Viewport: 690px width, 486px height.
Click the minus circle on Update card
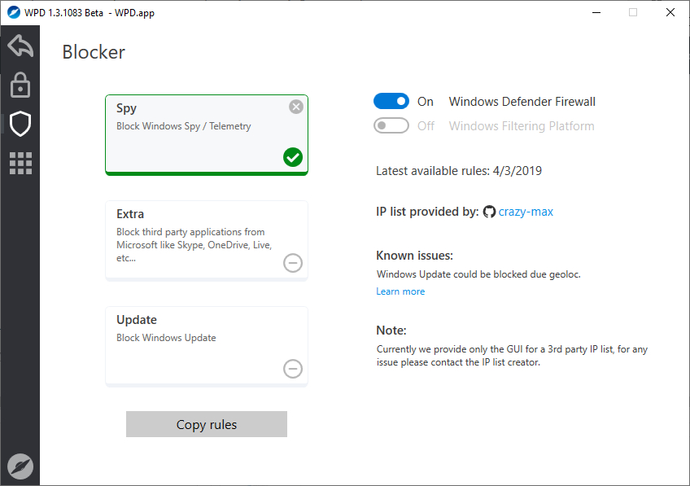(293, 369)
